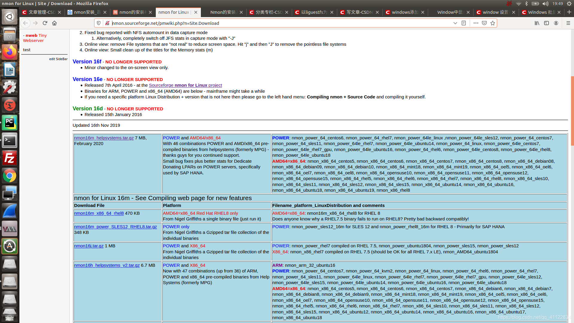Open Wireshark from the launcher
The image size is (574, 323).
point(10,211)
